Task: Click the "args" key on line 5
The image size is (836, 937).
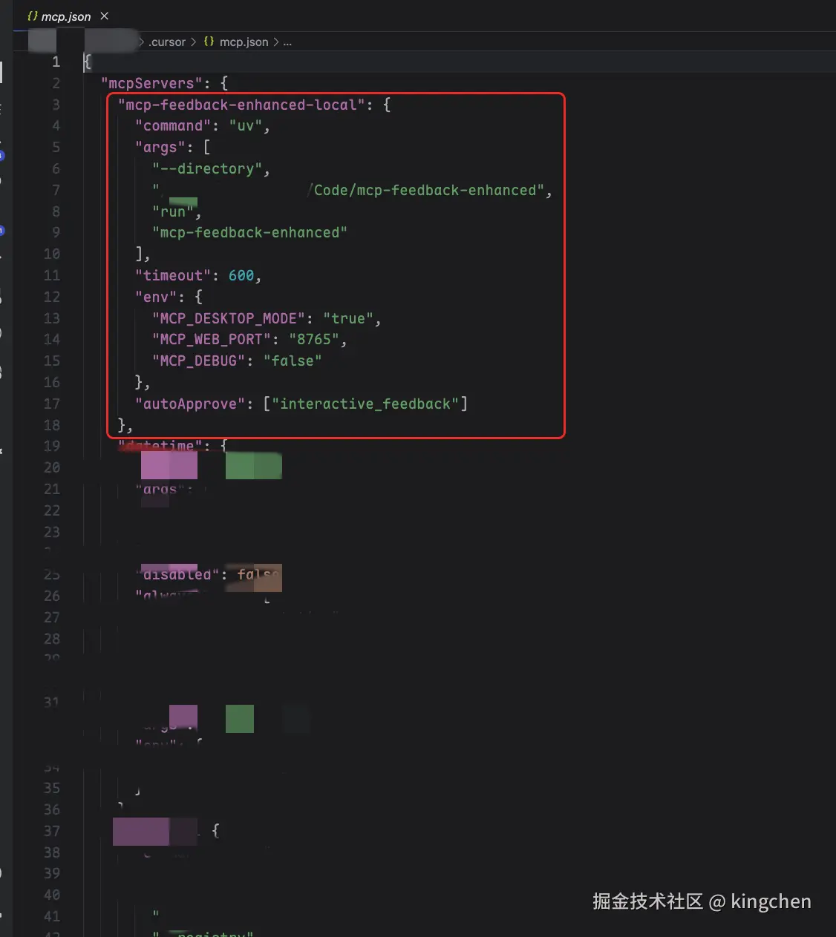Action: [x=160, y=148]
